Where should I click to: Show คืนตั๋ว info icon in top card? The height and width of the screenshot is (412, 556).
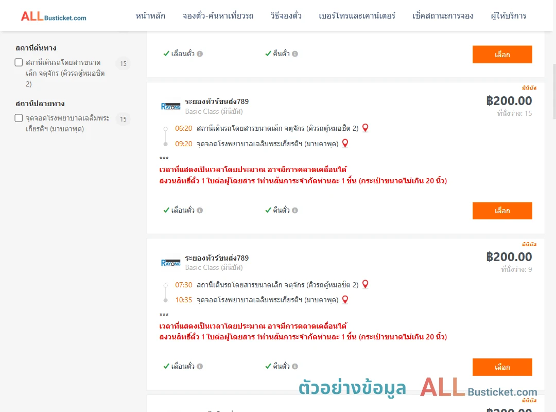(x=295, y=54)
